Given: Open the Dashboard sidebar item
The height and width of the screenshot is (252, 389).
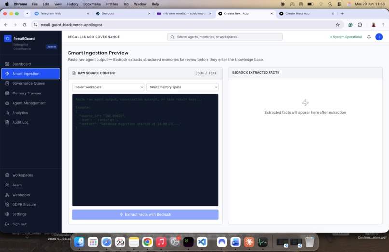Looking at the screenshot, I should point(31,64).
